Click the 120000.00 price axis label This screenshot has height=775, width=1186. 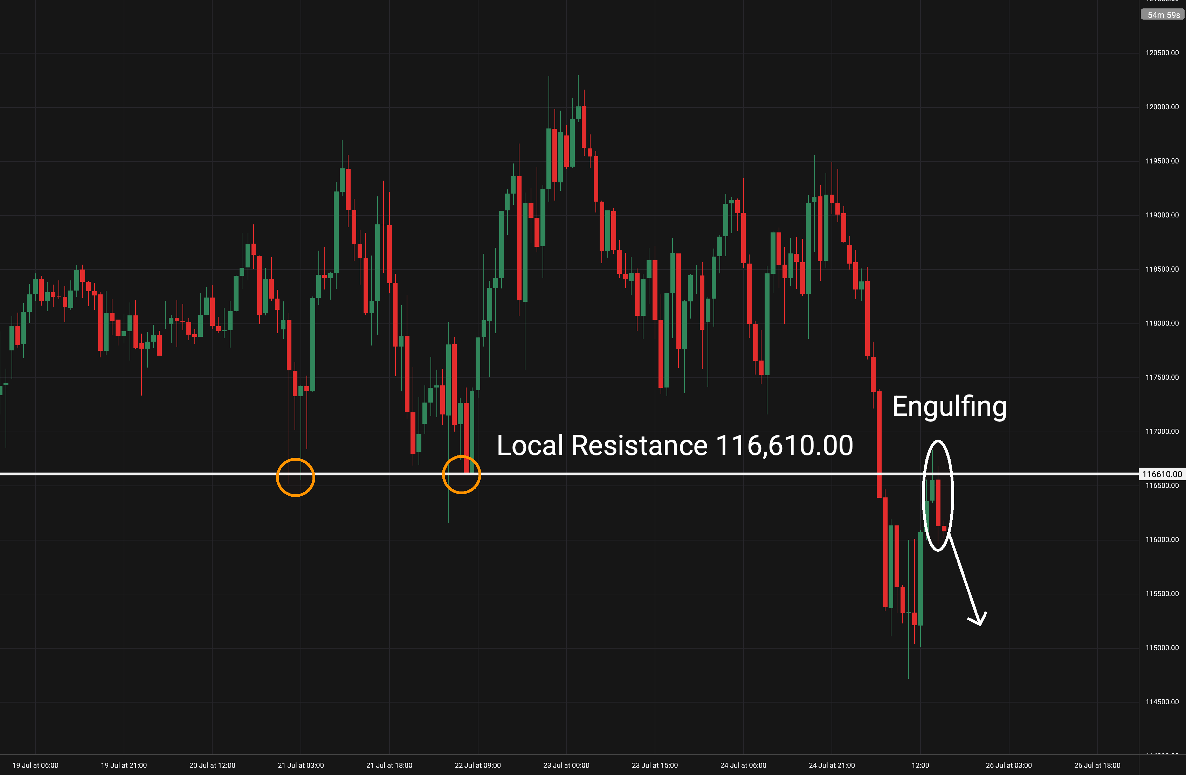coord(1162,107)
